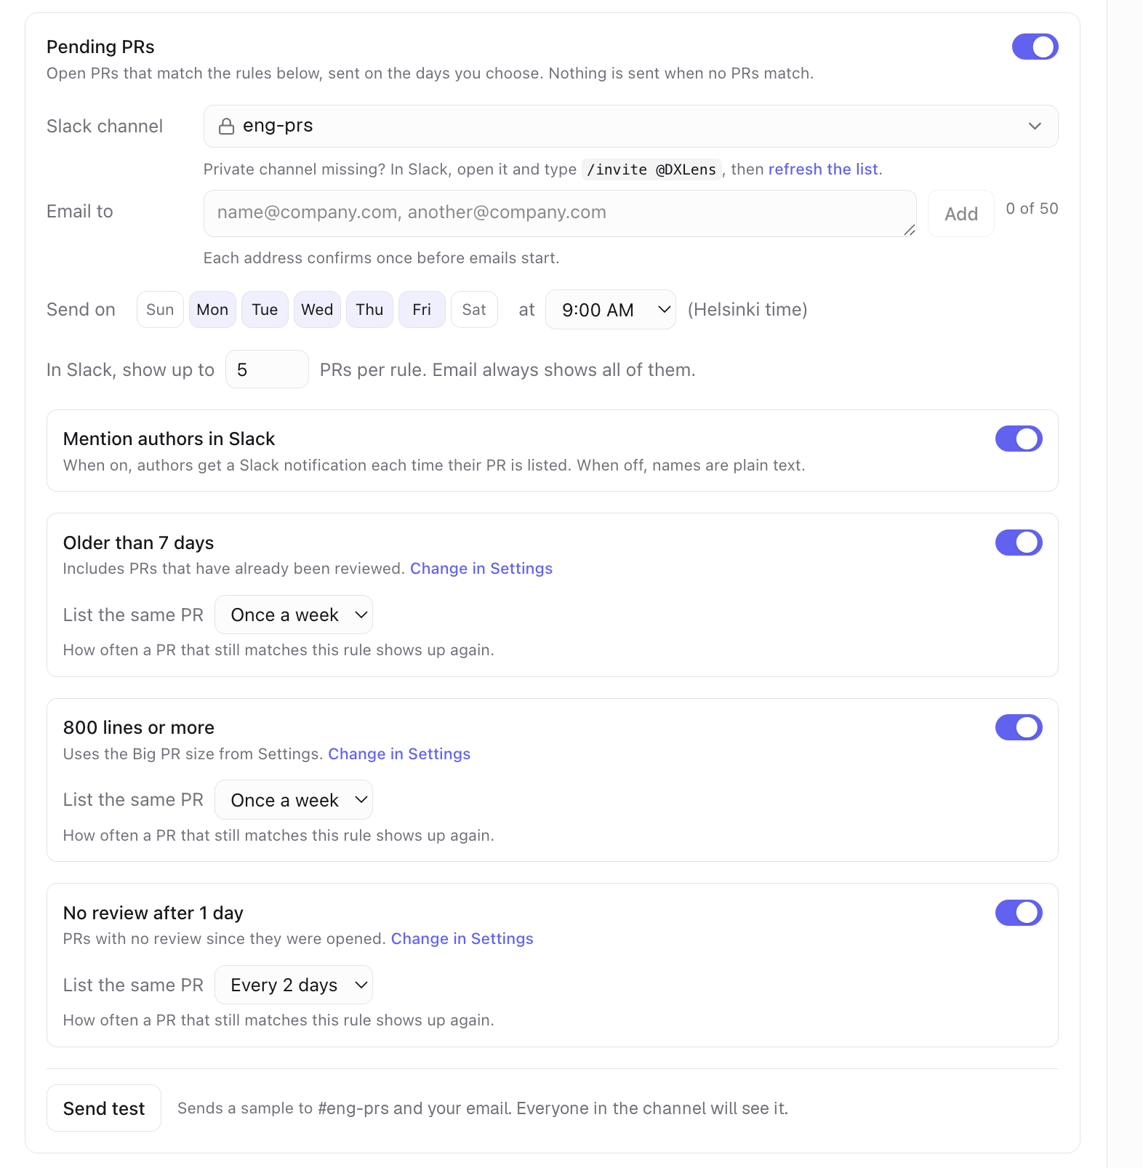Toggle Wed send day
This screenshot has width=1143, height=1168.
(317, 310)
